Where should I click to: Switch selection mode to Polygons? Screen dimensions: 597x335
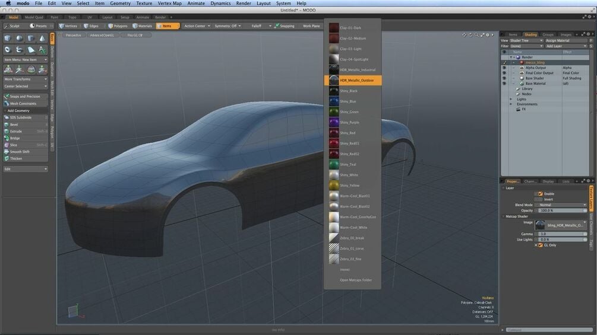(x=118, y=26)
